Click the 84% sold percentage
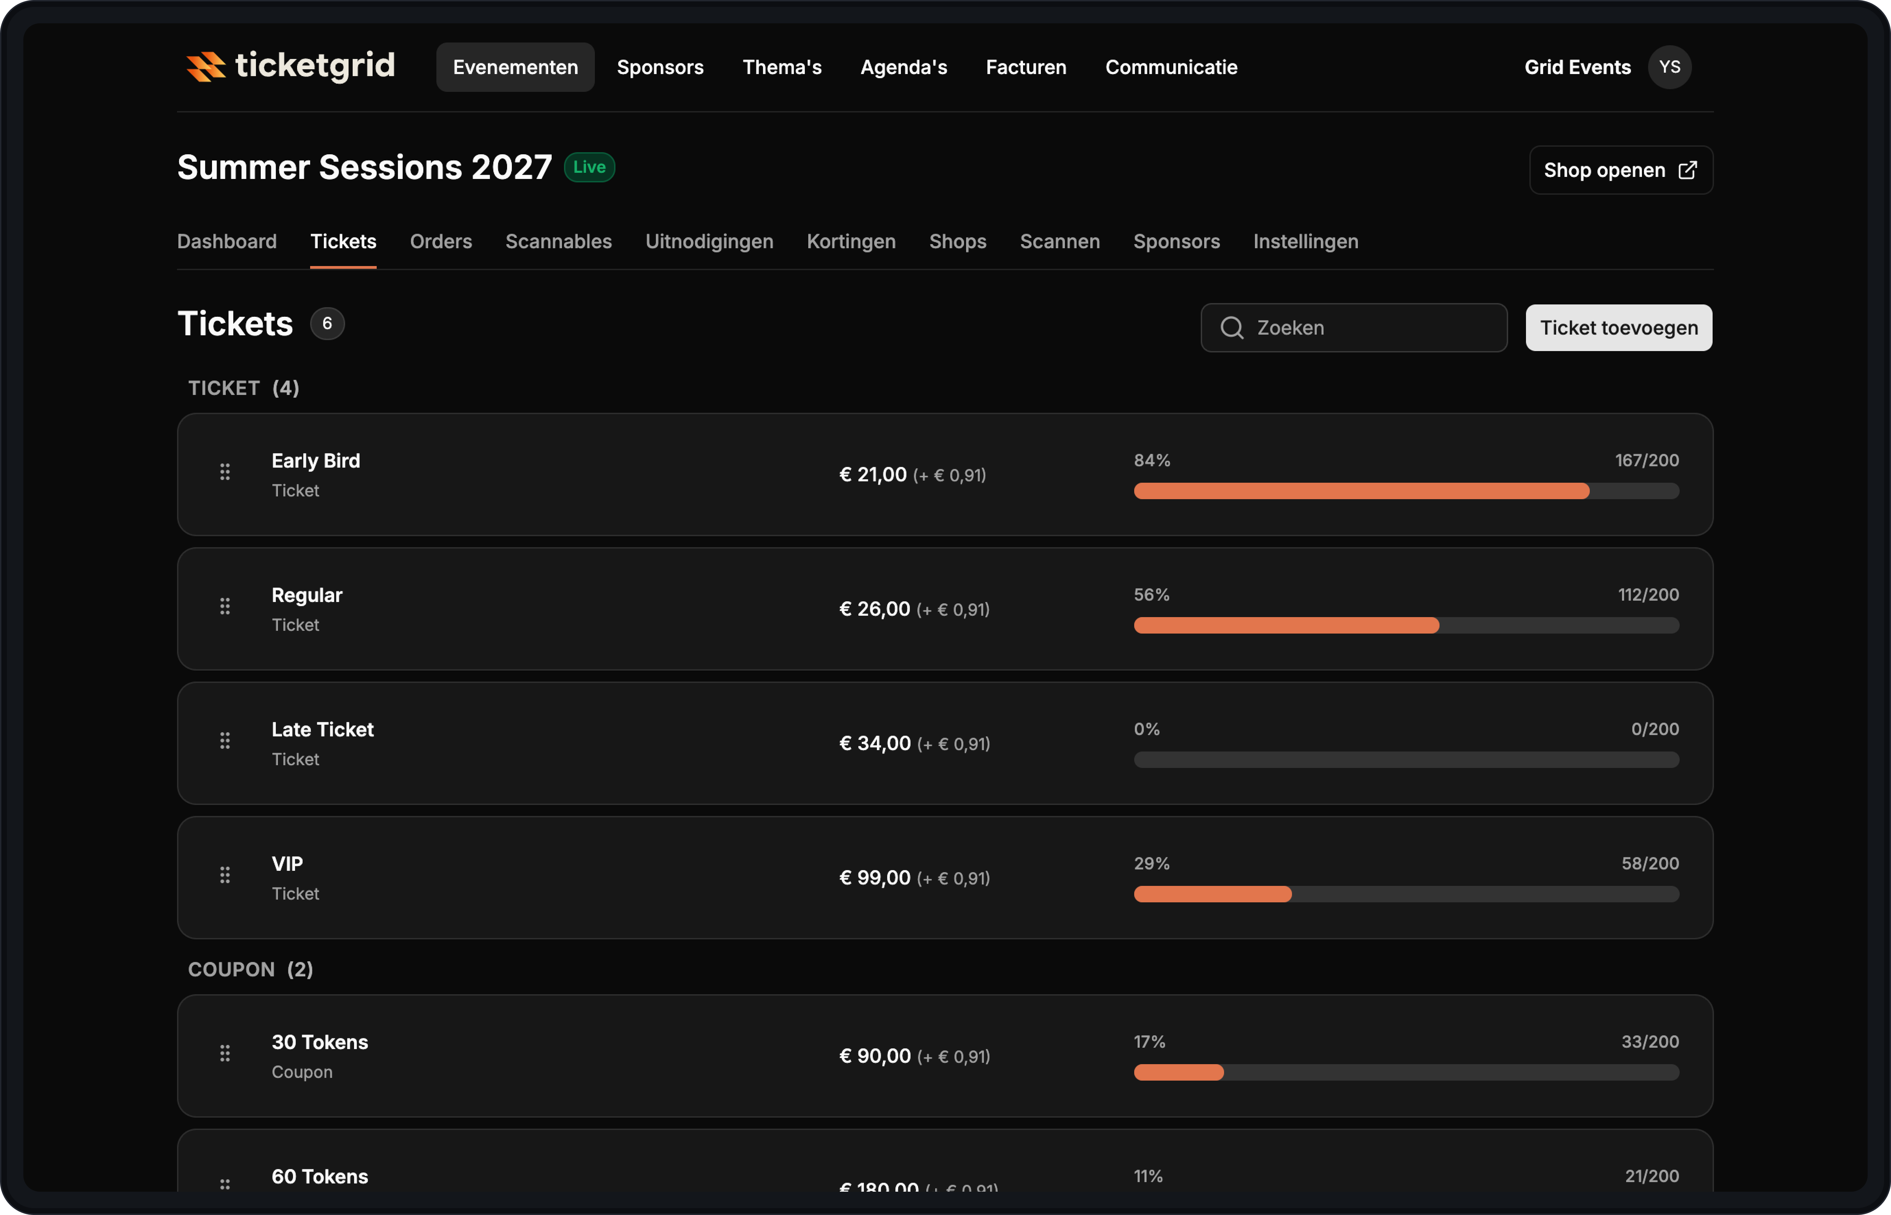Image resolution: width=1891 pixels, height=1215 pixels. point(1152,460)
